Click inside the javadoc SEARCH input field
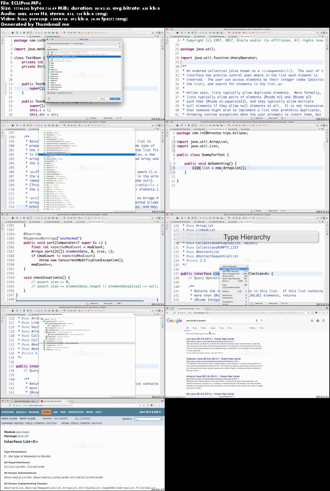The image size is (330, 491). (149, 419)
